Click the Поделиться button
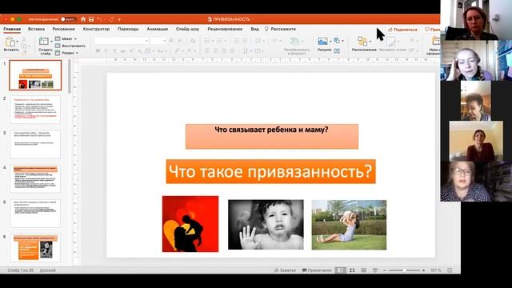 click(402, 30)
